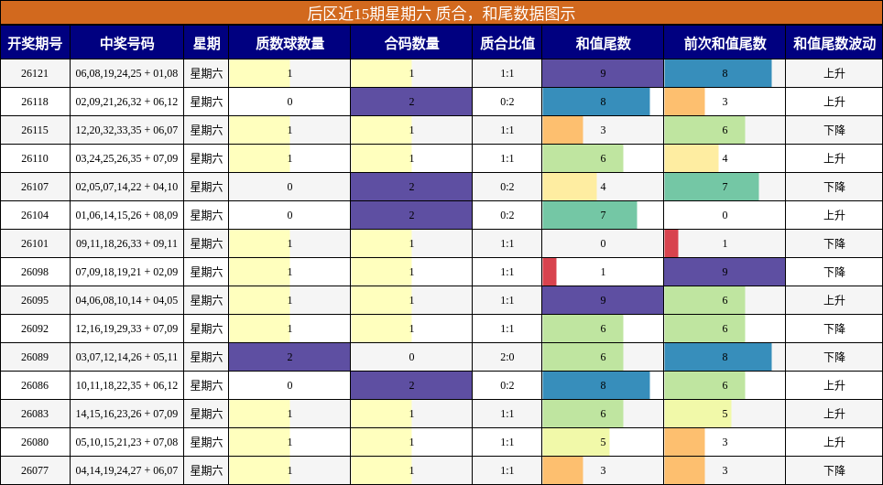Select issue number 26101
Viewport: 883px width, 485px height.
point(35,243)
